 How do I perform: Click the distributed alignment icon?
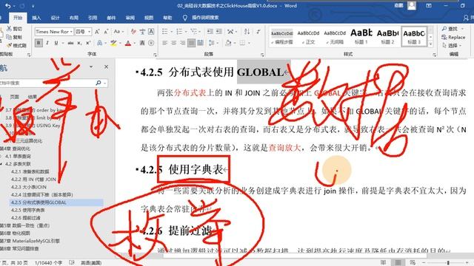coord(200,43)
